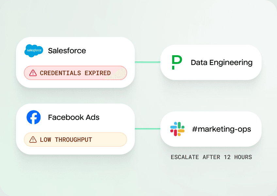
Task: Click the Salesforce cloud logo
Action: point(34,51)
